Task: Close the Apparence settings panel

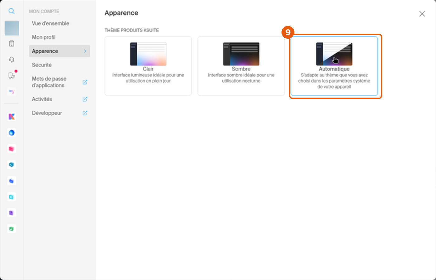Action: click(422, 14)
